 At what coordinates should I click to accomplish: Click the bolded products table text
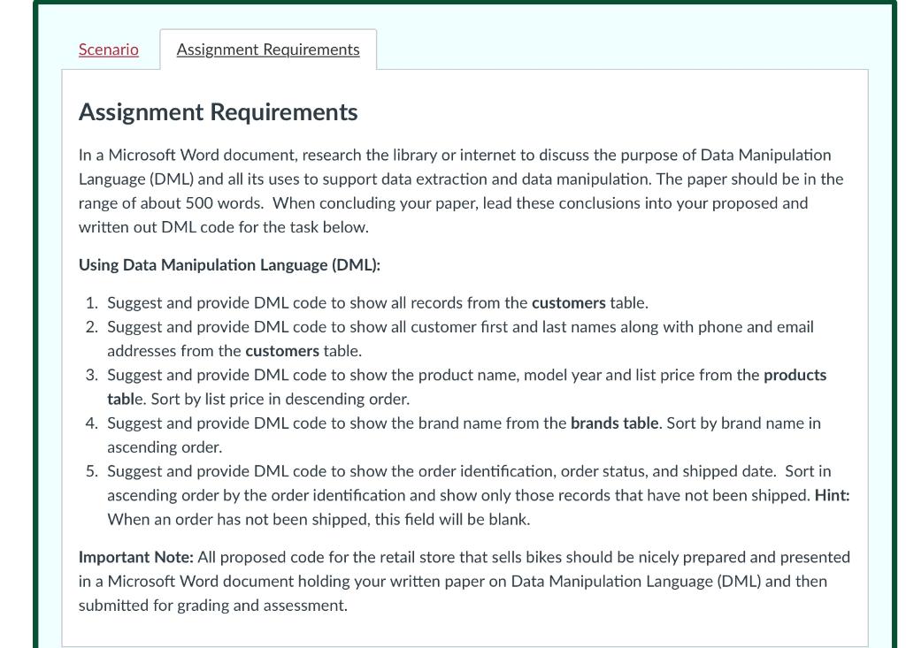point(801,374)
